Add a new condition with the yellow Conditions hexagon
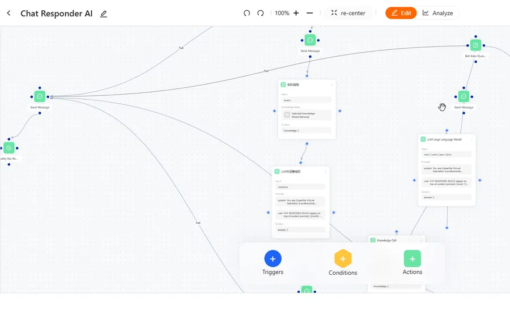 pos(343,258)
